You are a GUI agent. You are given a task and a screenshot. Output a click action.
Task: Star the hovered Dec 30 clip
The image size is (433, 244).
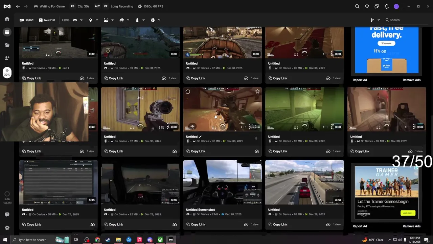(257, 91)
